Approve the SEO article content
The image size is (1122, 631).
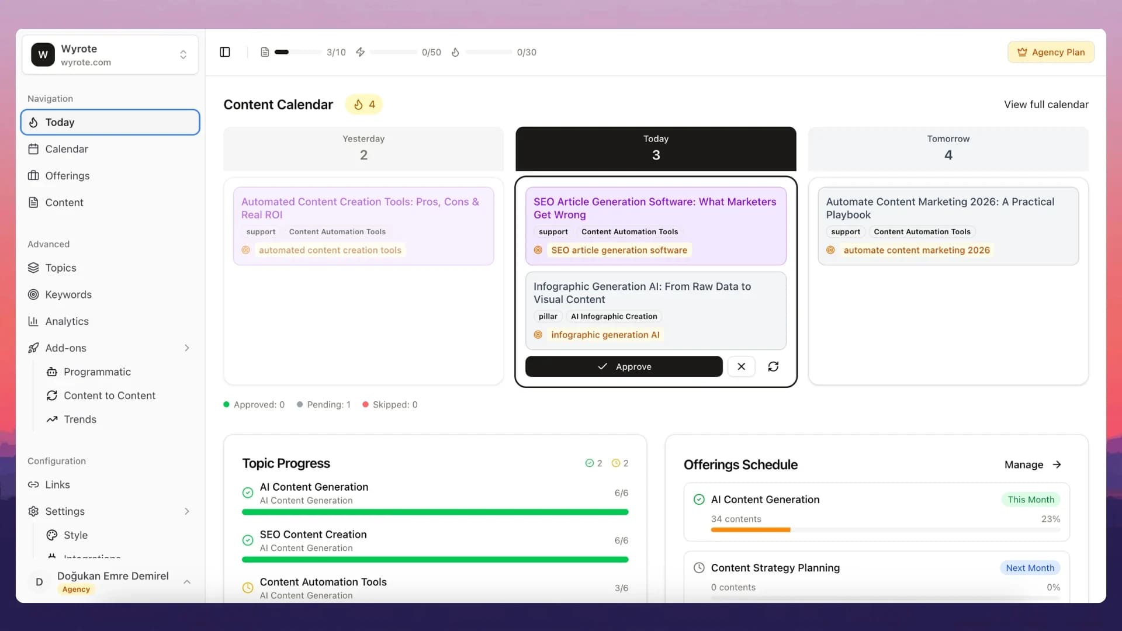624,366
